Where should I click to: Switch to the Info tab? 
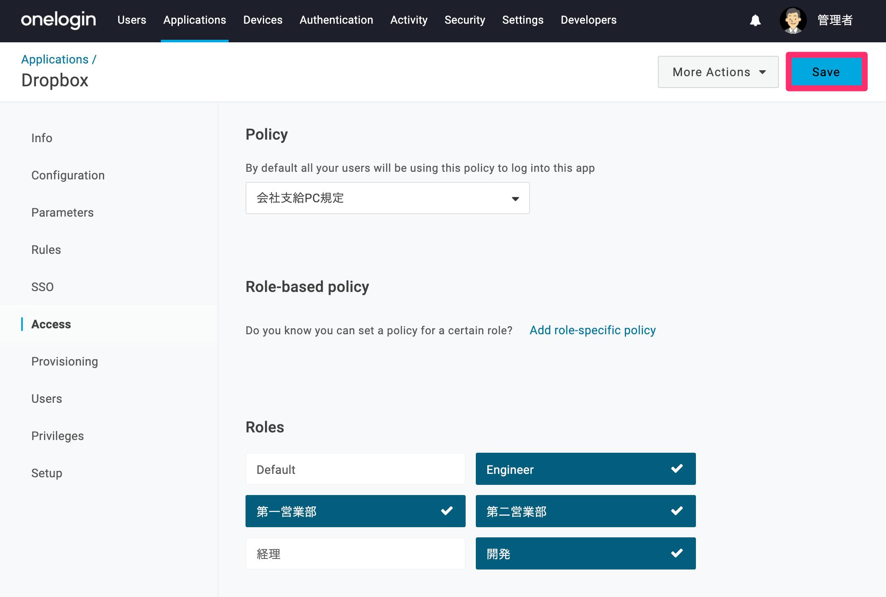(x=42, y=138)
